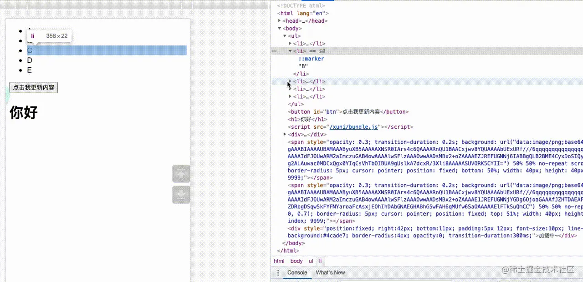Expand the first li node
Screen dimensions: 583x282
pos(291,43)
